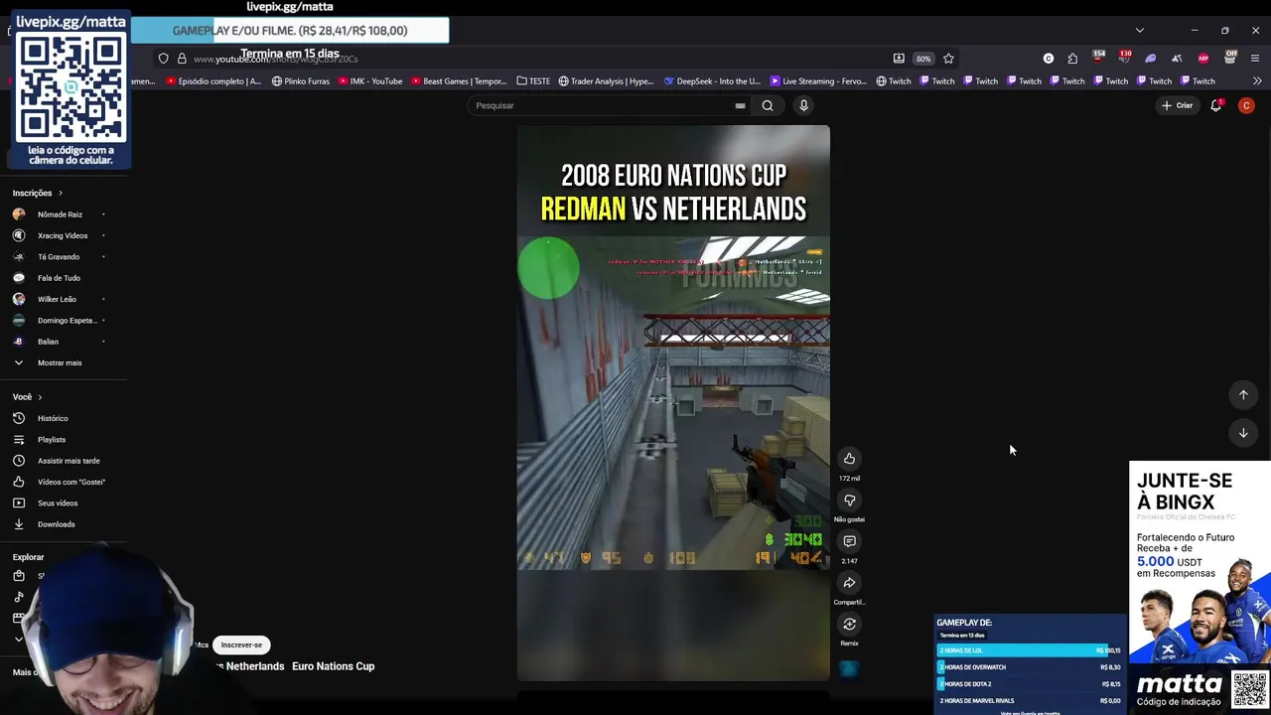Open the 'Plinko Furras' bookmark

click(301, 81)
